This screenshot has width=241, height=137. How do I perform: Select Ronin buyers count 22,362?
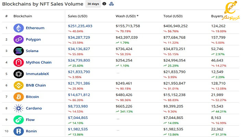click(217, 129)
